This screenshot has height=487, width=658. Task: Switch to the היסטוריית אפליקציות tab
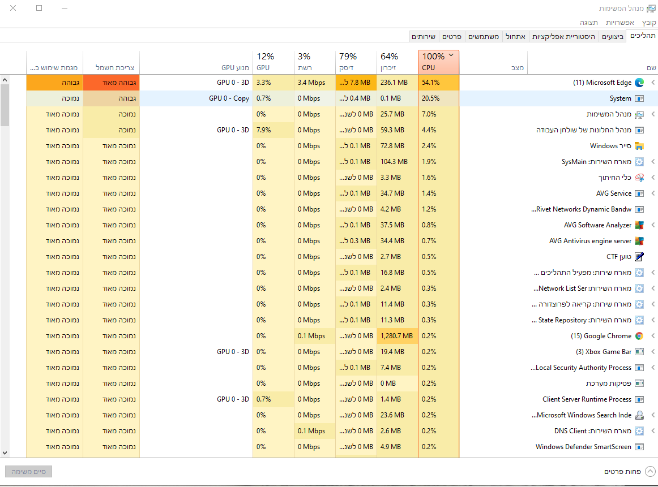click(x=563, y=36)
